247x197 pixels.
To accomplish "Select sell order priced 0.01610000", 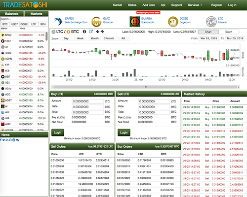I will [82, 172].
